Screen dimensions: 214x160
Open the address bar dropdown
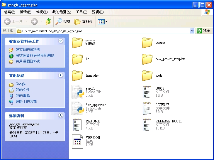point(192,31)
